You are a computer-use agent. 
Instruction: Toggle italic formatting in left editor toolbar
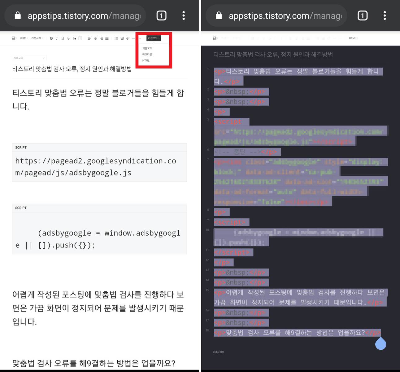point(57,38)
